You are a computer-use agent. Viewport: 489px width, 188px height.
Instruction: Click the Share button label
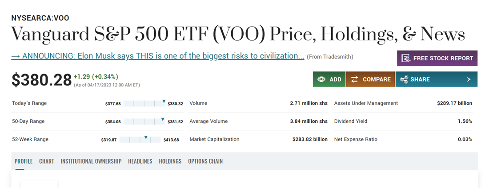(420, 79)
